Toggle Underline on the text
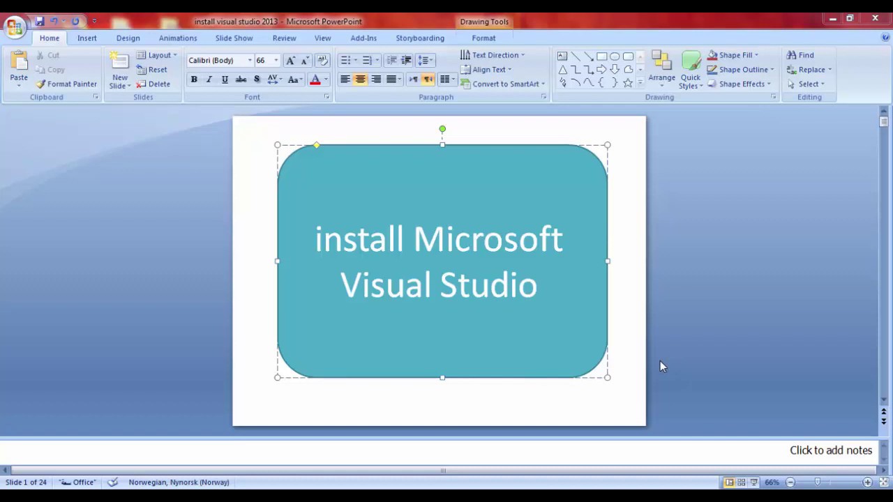Image resolution: width=893 pixels, height=502 pixels. pyautogui.click(x=225, y=79)
